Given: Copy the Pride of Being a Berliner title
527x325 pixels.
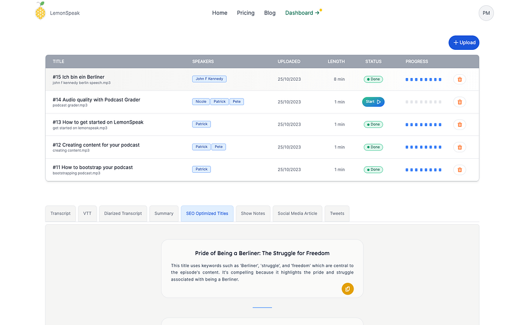Looking at the screenshot, I should [348, 289].
